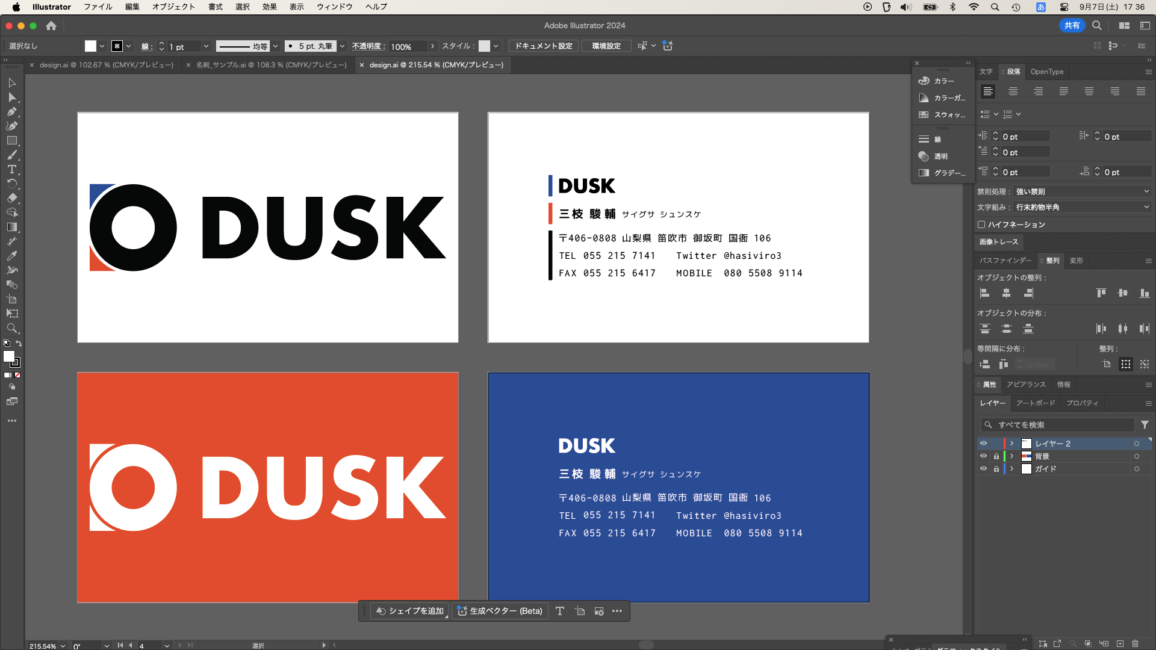Open the 文字組み dropdown
The image size is (1156, 650).
coord(1082,207)
